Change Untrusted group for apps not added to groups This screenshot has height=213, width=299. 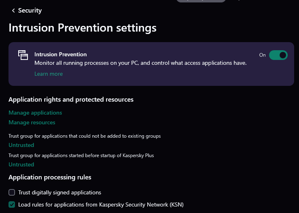(x=21, y=145)
